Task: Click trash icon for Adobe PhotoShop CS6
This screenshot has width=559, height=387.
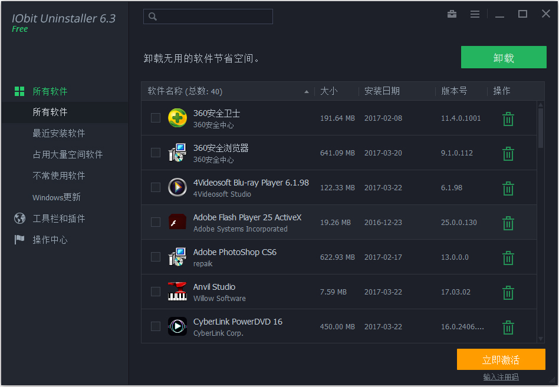Action: [x=508, y=258]
